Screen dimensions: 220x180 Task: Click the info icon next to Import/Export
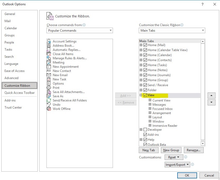point(193,164)
